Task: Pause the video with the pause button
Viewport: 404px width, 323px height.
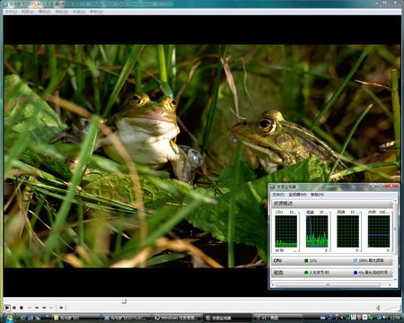Action: coord(14,308)
